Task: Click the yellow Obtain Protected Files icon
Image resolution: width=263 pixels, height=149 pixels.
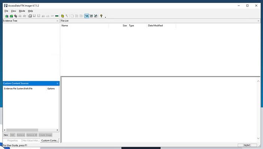Action: pyautogui.click(x=62, y=16)
